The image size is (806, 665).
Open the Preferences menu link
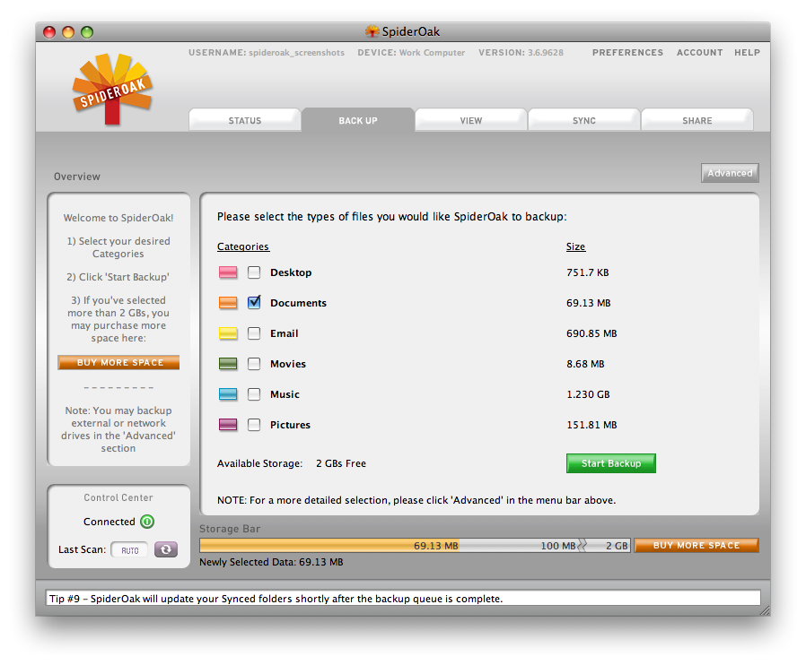coord(627,53)
